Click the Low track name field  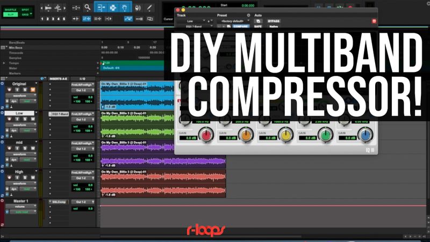pyautogui.click(x=19, y=113)
